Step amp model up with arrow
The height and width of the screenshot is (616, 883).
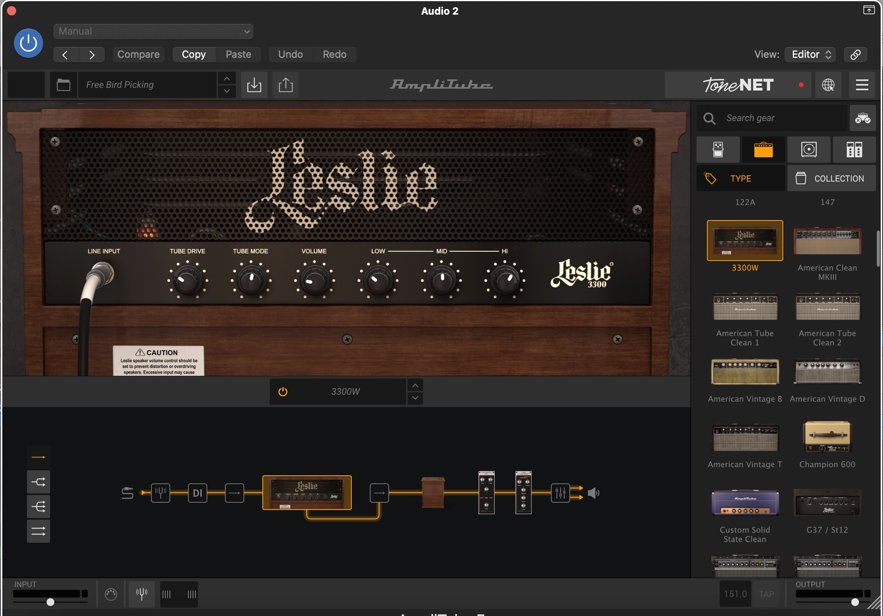[x=415, y=385]
